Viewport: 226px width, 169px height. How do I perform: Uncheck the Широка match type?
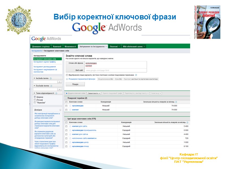(x=35, y=97)
